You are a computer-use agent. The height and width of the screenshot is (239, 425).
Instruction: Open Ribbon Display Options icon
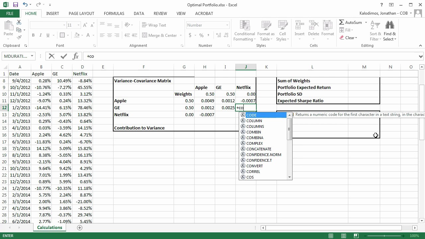[x=391, y=5]
